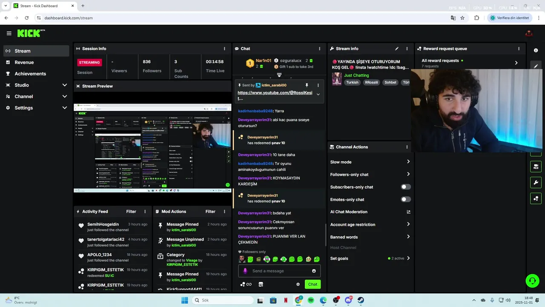545x307 pixels.
Task: Open Mod Actions three-dot menu
Action: (225, 211)
